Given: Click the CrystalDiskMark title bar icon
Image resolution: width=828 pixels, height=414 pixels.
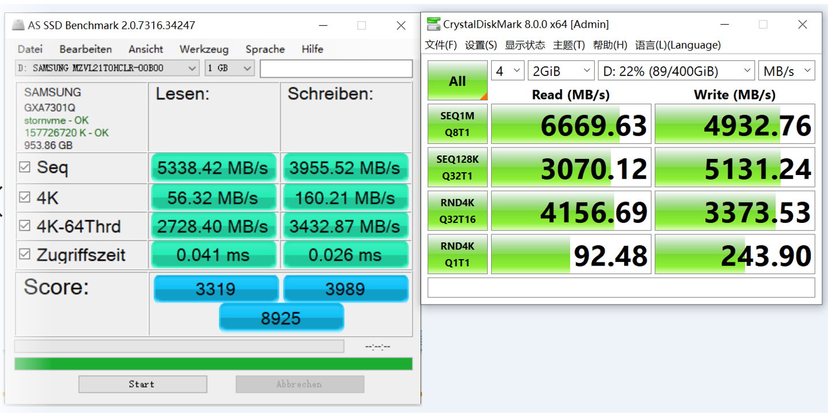Looking at the screenshot, I should click(x=433, y=24).
